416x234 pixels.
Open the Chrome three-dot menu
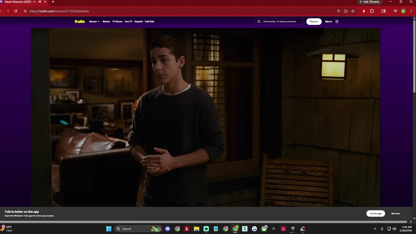pyautogui.click(x=411, y=11)
